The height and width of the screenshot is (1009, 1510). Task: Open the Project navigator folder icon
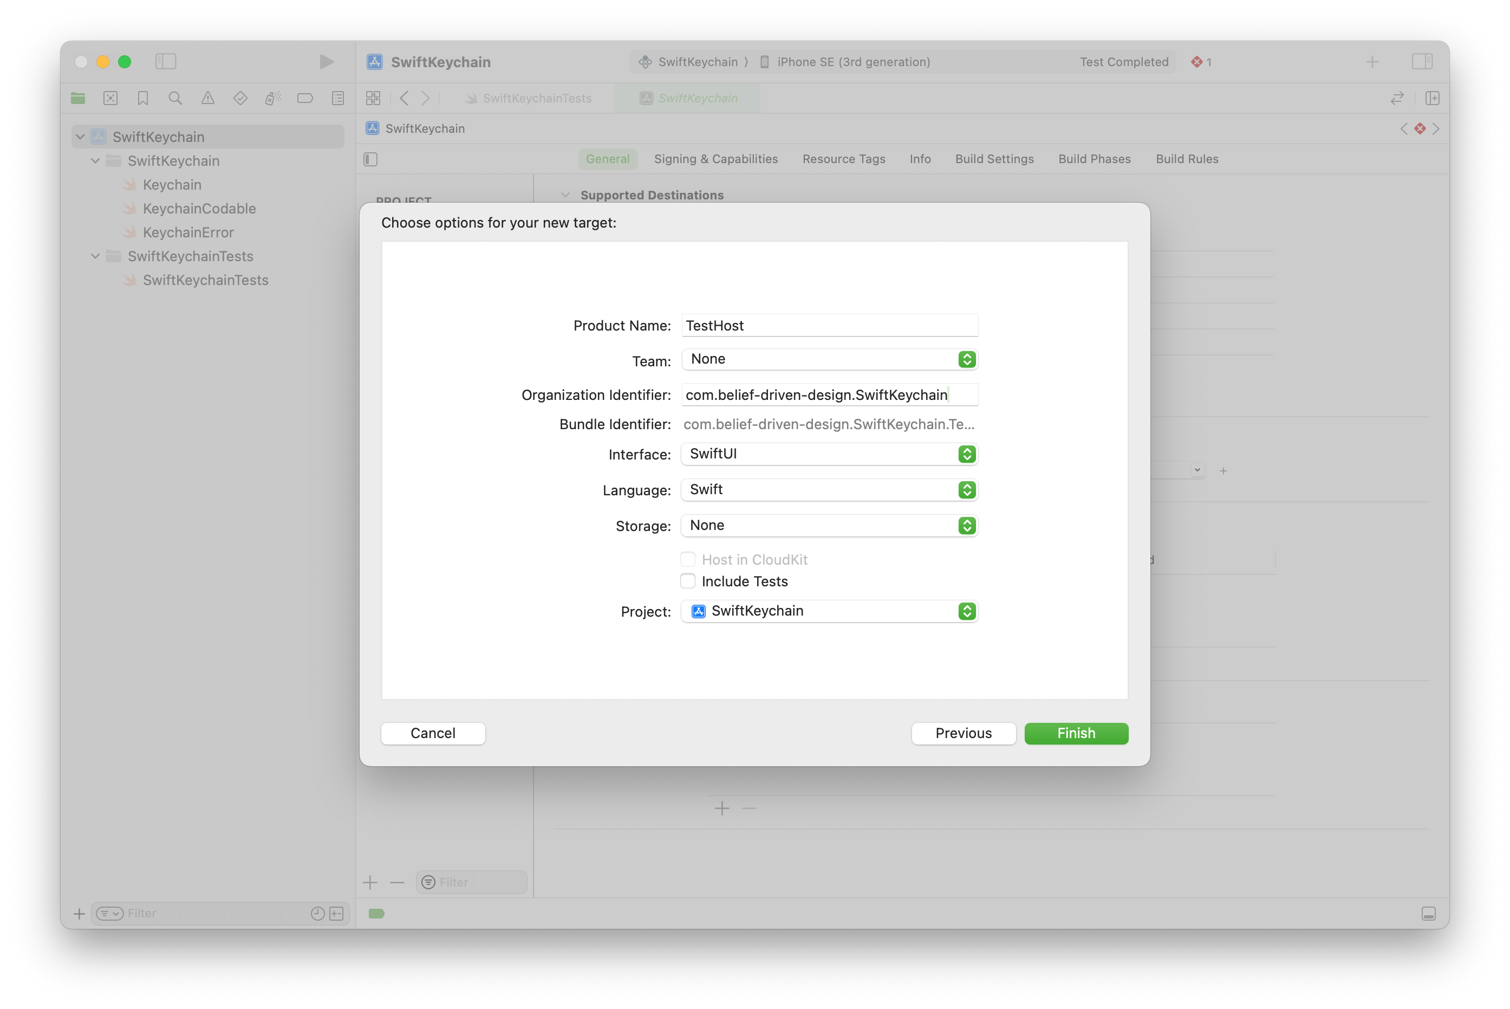[78, 98]
